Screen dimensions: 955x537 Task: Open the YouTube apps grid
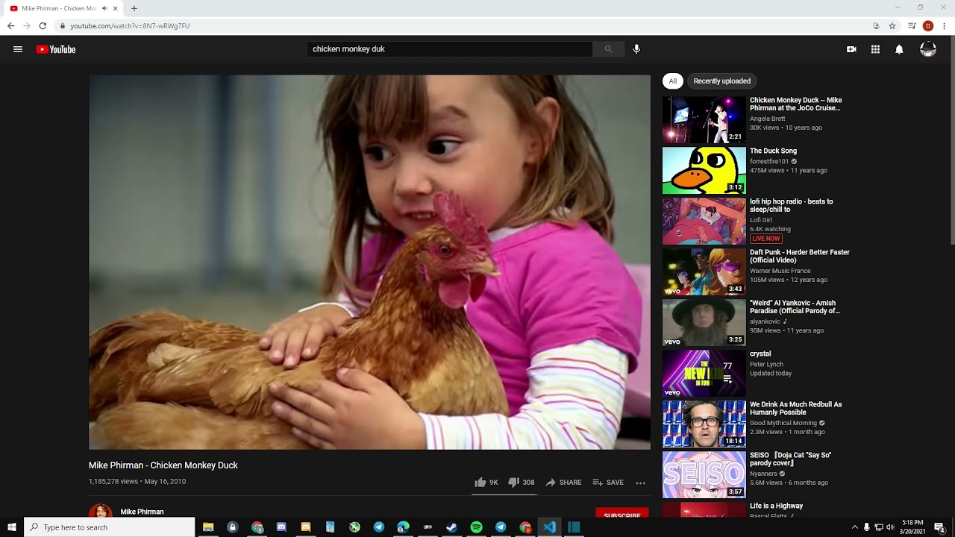click(875, 49)
